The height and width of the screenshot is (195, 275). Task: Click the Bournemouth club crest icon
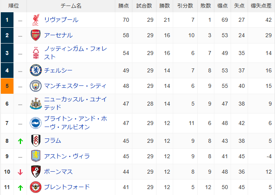coord(36,172)
